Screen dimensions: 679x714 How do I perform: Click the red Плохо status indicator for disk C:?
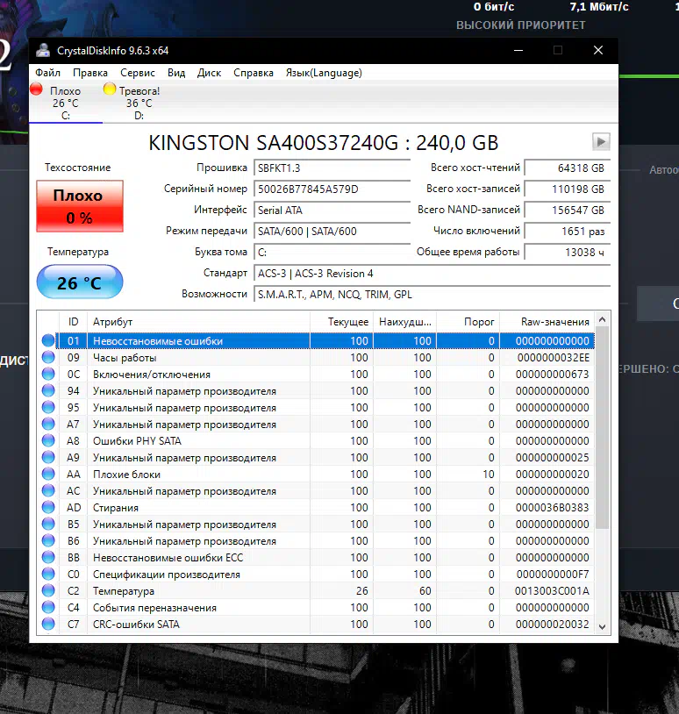(x=37, y=89)
